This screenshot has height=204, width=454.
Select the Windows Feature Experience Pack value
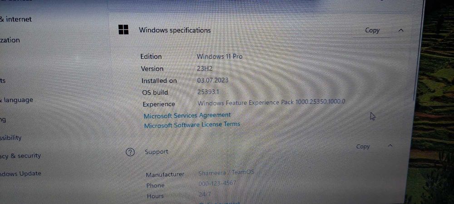pyautogui.click(x=271, y=102)
